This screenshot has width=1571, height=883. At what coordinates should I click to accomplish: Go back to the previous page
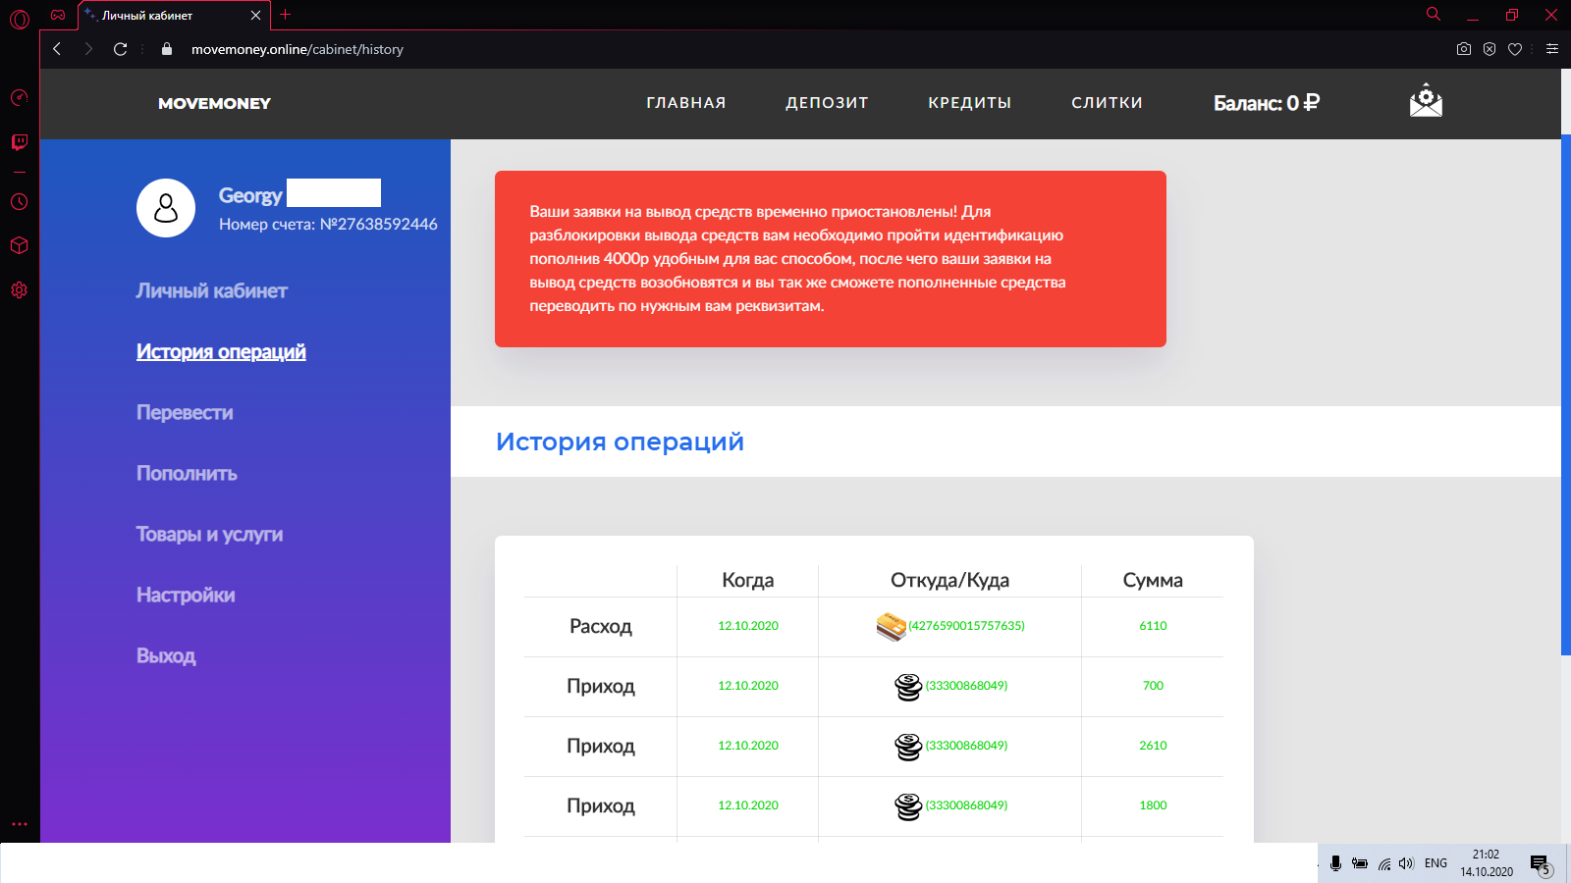pos(57,49)
